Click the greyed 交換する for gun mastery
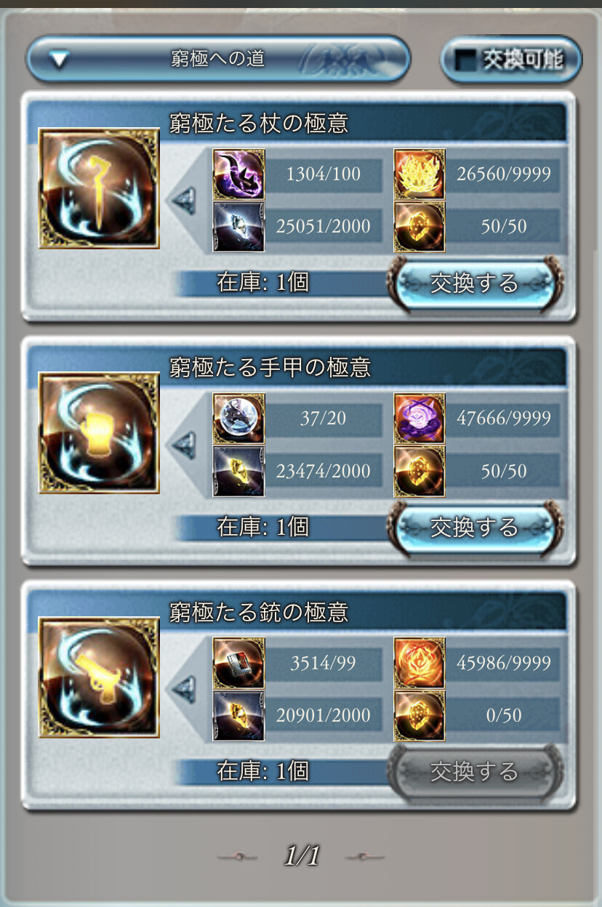The height and width of the screenshot is (907, 602). [475, 770]
